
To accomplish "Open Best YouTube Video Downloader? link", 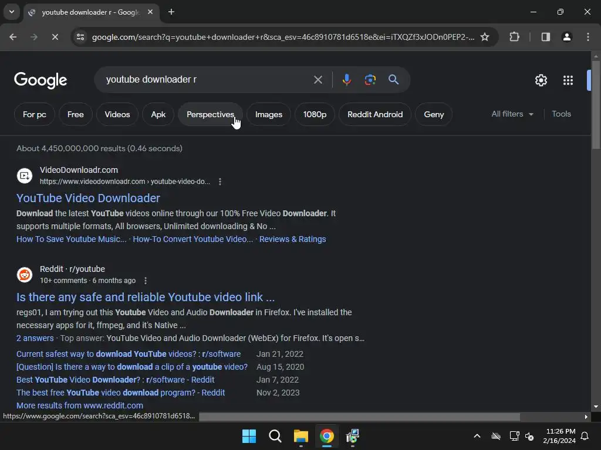I will click(116, 380).
